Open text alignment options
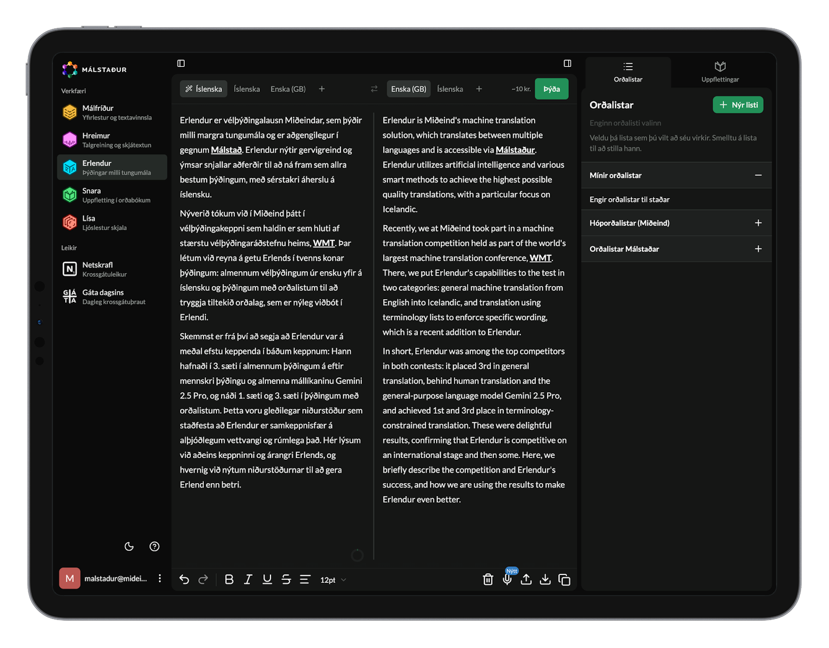The width and height of the screenshot is (829, 648). click(305, 579)
